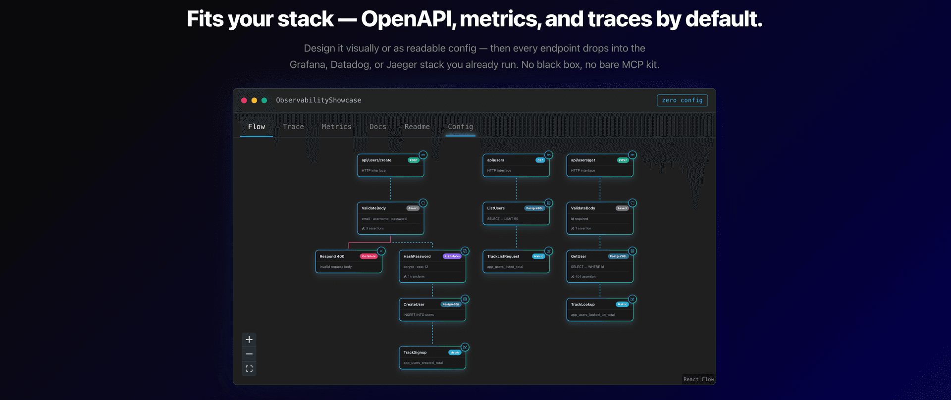Image resolution: width=951 pixels, height=400 pixels.
Task: Open the Docs tab
Action: 378,127
